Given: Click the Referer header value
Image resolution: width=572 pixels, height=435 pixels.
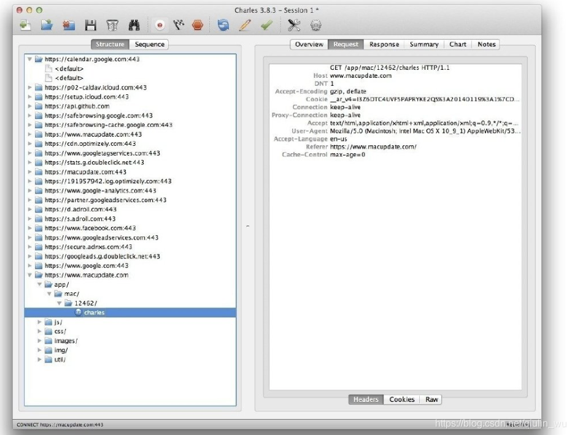Looking at the screenshot, I should tap(373, 146).
